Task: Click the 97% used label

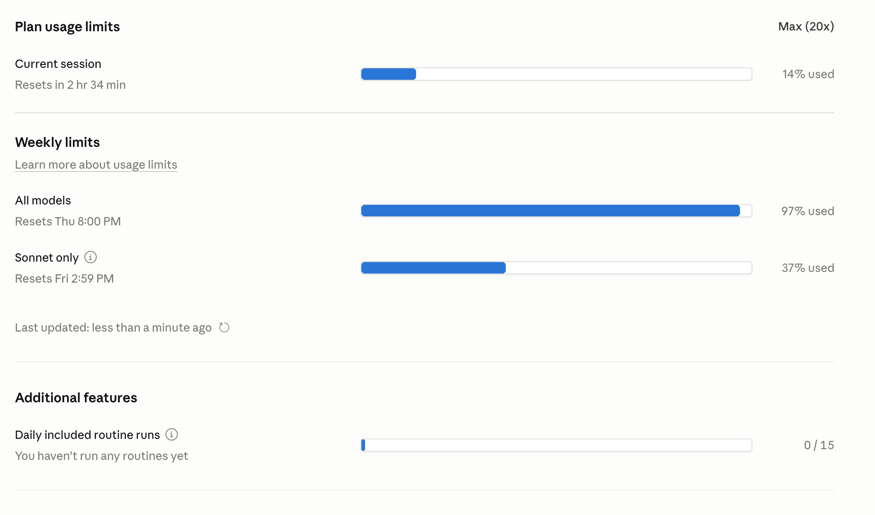Action: 808,211
